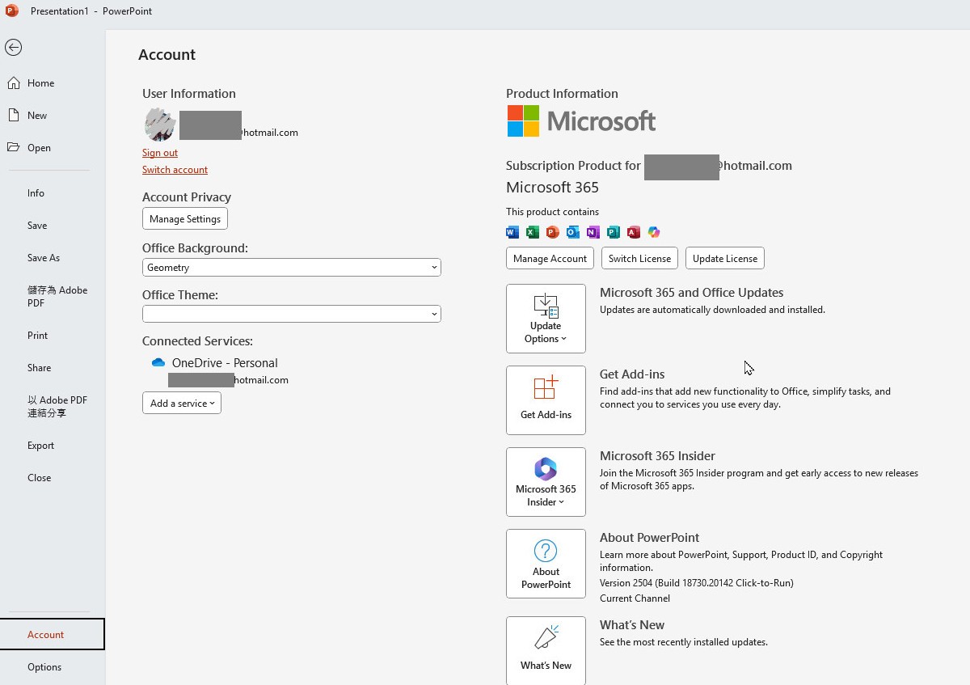The image size is (970, 685).
Task: Switch to the Home tab in the sidebar
Action: pyautogui.click(x=39, y=82)
